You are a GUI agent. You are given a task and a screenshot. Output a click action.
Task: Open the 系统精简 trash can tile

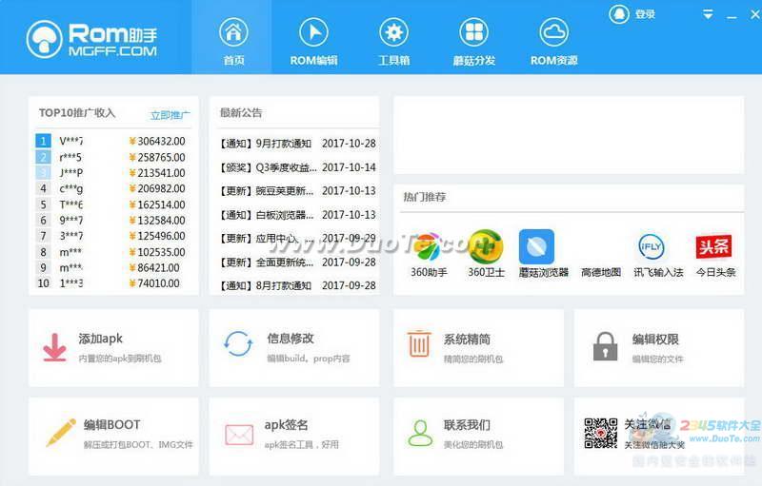pos(478,347)
